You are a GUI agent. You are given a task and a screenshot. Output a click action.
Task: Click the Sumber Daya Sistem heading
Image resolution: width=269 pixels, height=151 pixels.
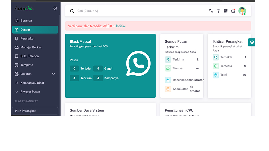tap(87, 110)
